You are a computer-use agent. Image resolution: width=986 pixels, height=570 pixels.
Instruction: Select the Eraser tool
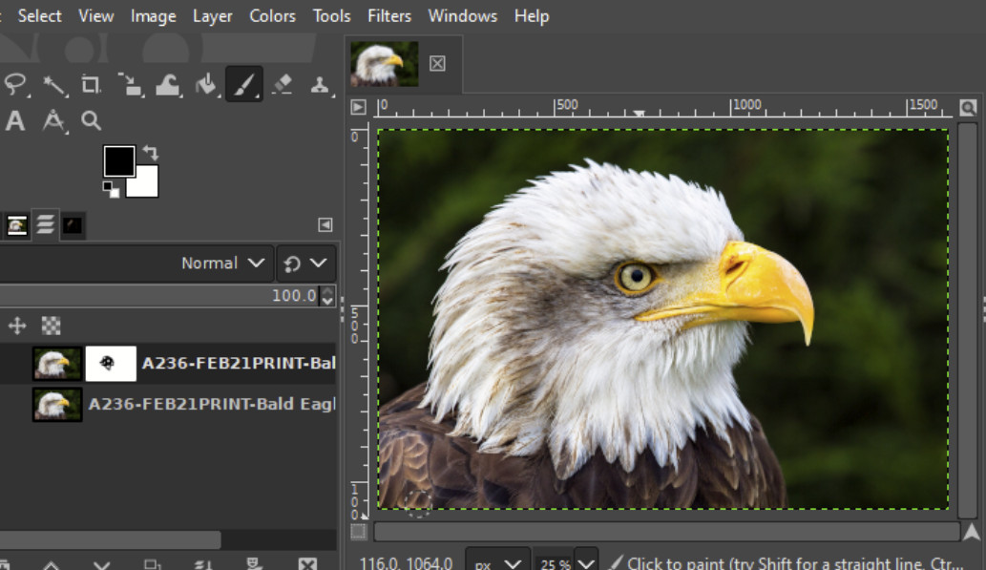pos(282,84)
